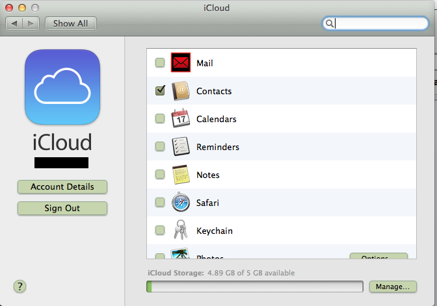Viewport: 437px width, 306px height.
Task: Open Account Details
Action: [x=62, y=187]
